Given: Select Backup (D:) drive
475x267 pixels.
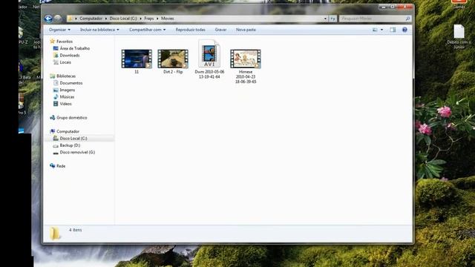Looking at the screenshot, I should 70,145.
